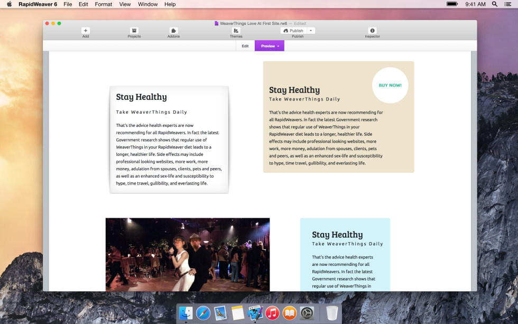Open Xcode icon in the dock

click(x=255, y=313)
